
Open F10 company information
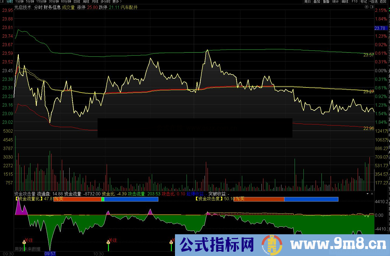[x=355, y=2]
